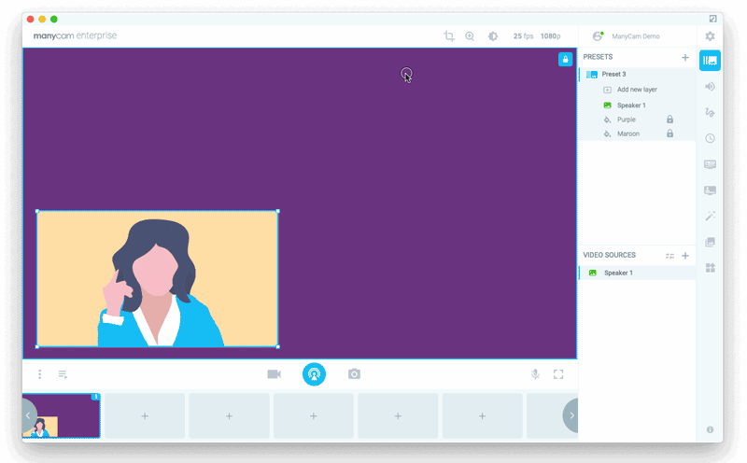Open the playlist icon below canvas

tap(63, 374)
